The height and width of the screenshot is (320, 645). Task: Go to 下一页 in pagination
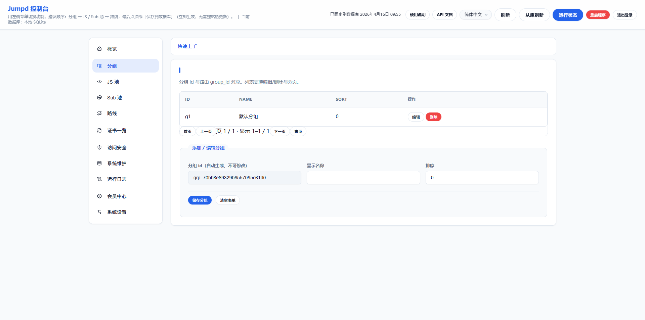coord(279,132)
